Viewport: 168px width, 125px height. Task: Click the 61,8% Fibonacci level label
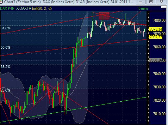pos(5,28)
